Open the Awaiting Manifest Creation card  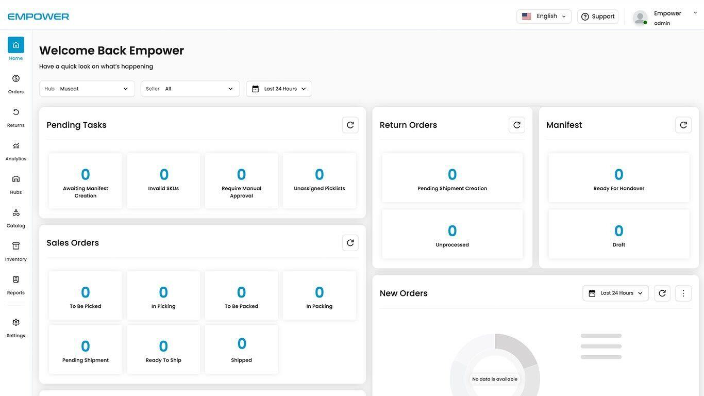click(86, 180)
